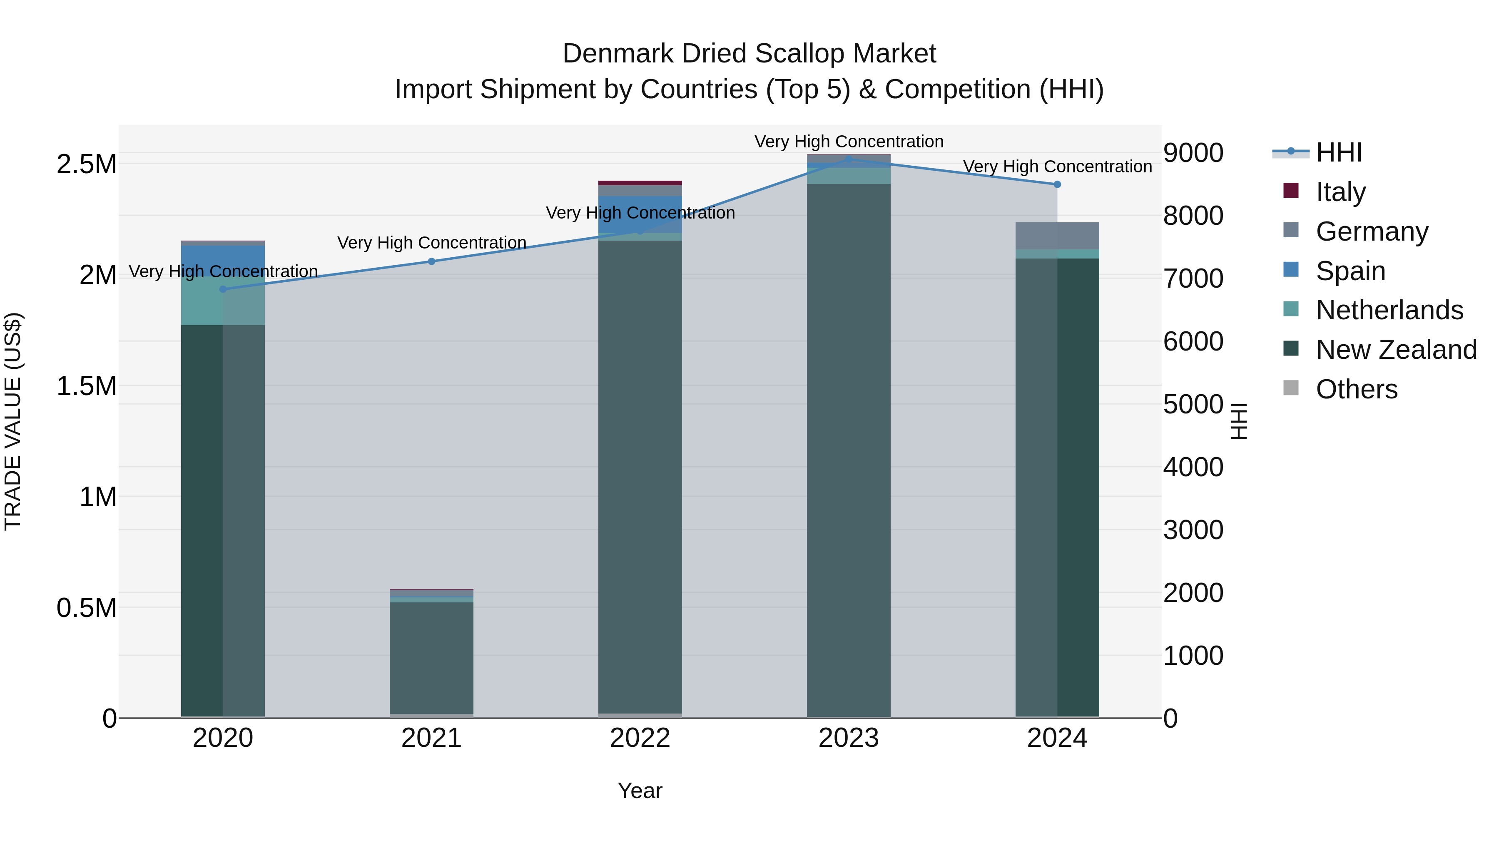Click the 2023 HHI data point marker

click(x=849, y=159)
